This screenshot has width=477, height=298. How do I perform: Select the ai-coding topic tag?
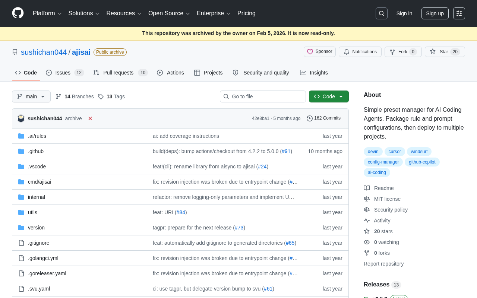377,172
